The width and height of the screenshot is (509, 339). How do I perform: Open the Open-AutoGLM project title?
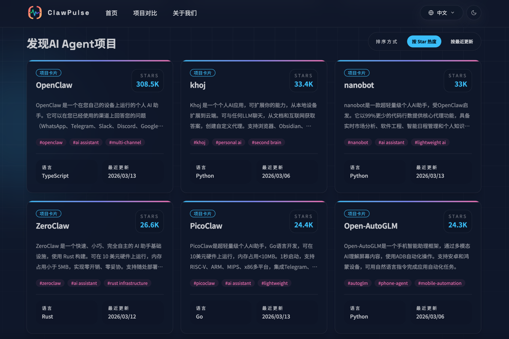pyautogui.click(x=371, y=226)
